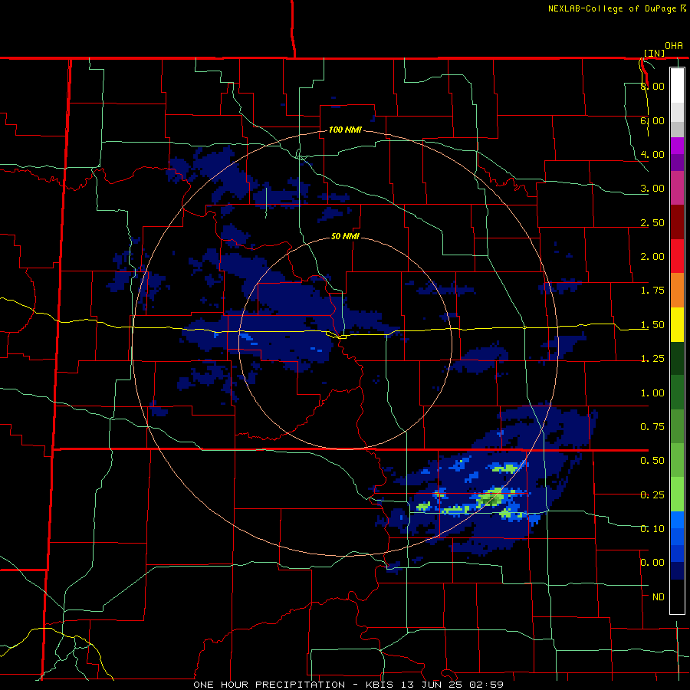Select the orange swatch at 1.75

tap(677, 291)
